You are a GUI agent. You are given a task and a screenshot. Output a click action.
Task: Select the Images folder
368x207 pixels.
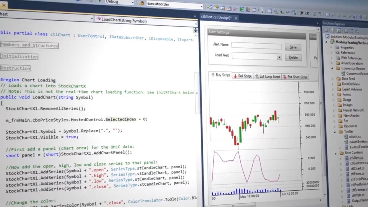348,105
